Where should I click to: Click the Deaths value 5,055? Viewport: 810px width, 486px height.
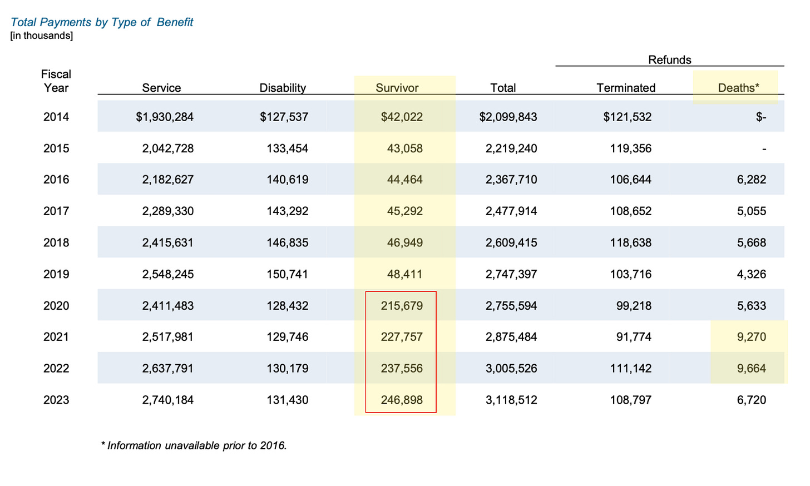coord(752,211)
